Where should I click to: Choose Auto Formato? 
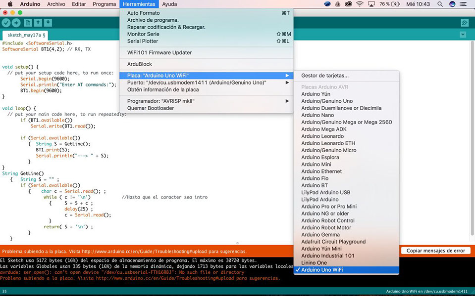pyautogui.click(x=207, y=13)
